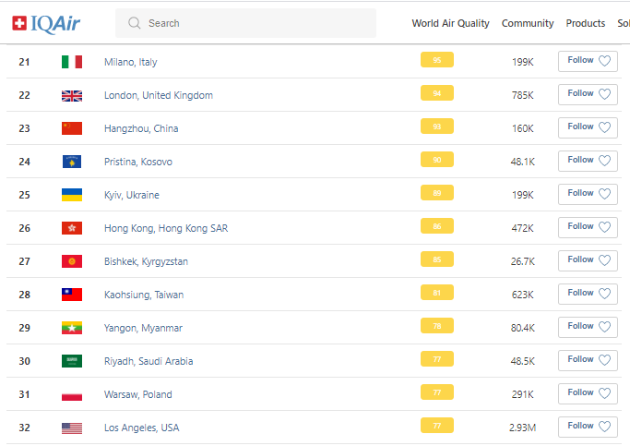630x446 pixels.
Task: Click the Saudi Arabia flag icon
Action: [x=72, y=361]
